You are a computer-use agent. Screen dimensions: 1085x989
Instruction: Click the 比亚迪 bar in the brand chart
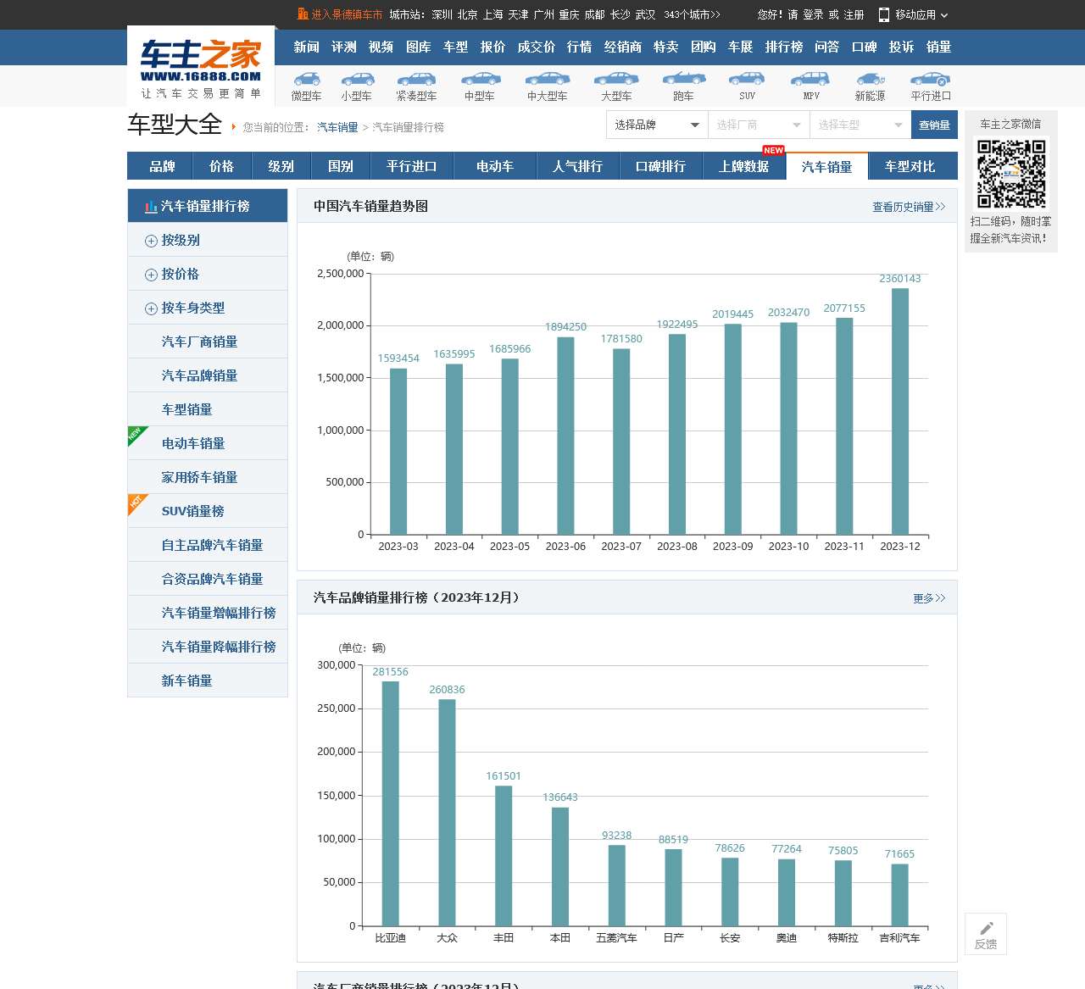[x=391, y=803]
